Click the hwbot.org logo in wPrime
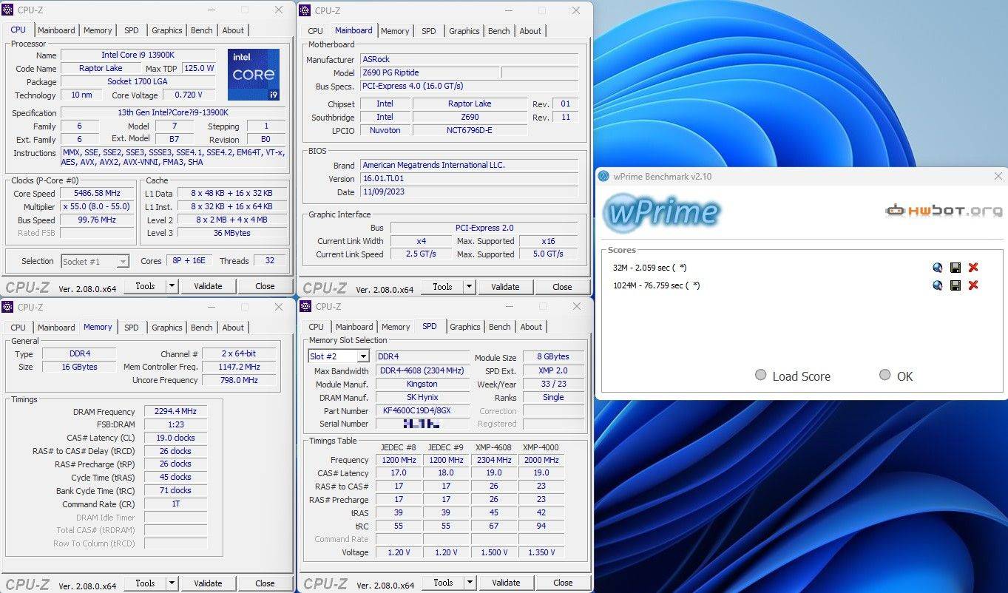Image resolution: width=1008 pixels, height=593 pixels. 944,211
